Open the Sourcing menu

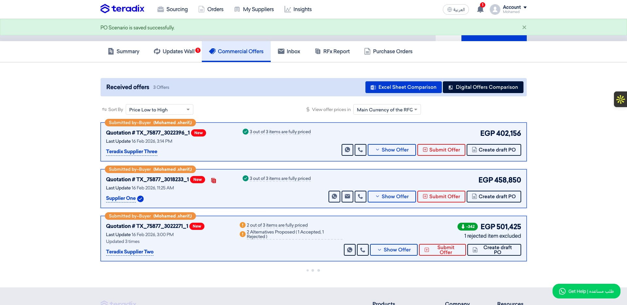pyautogui.click(x=172, y=9)
